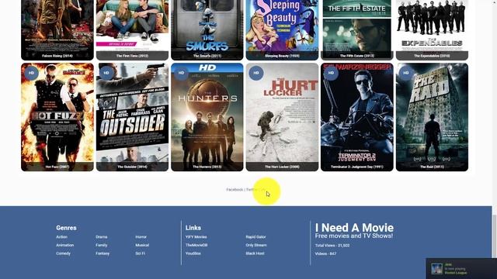Image resolution: width=497 pixels, height=279 pixels.
Task: Click the HD badge on The Raid
Action: [x=406, y=73]
